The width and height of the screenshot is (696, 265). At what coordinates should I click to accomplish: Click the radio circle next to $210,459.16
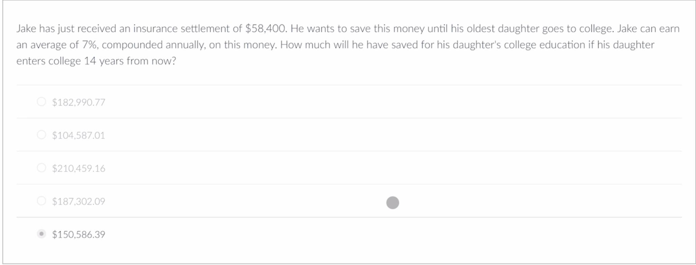point(41,168)
